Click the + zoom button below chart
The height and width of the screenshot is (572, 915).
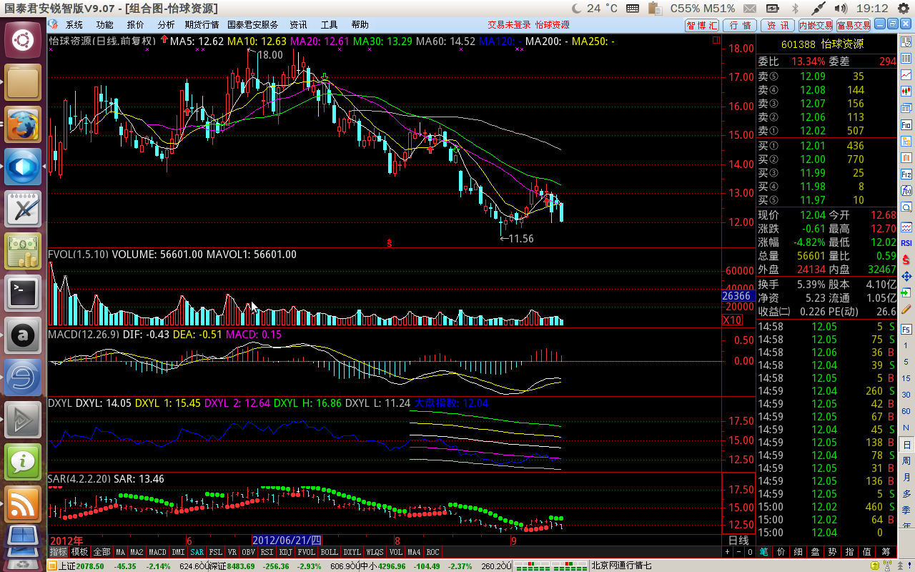[728, 552]
